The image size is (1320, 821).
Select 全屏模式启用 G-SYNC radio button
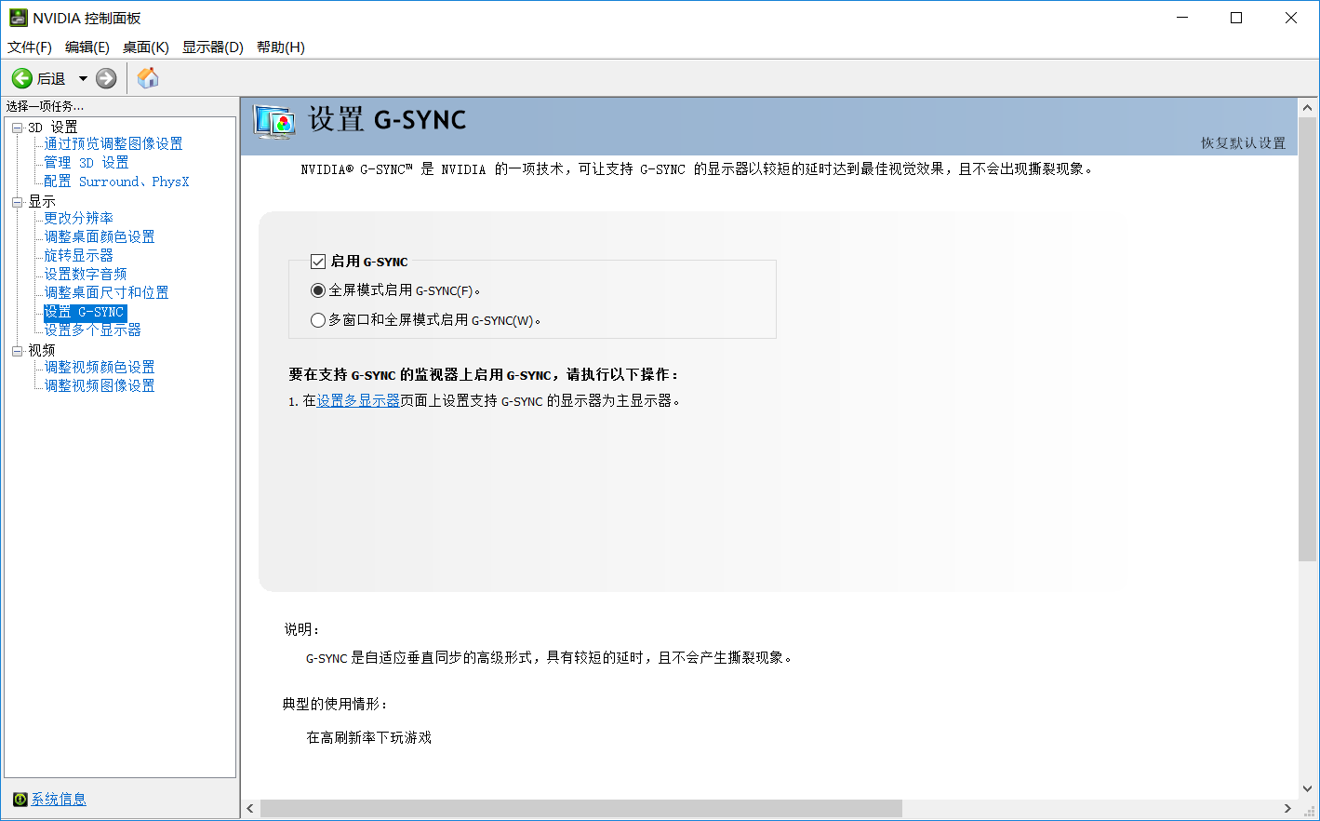pos(318,290)
